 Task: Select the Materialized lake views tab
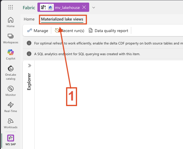tap(62, 19)
